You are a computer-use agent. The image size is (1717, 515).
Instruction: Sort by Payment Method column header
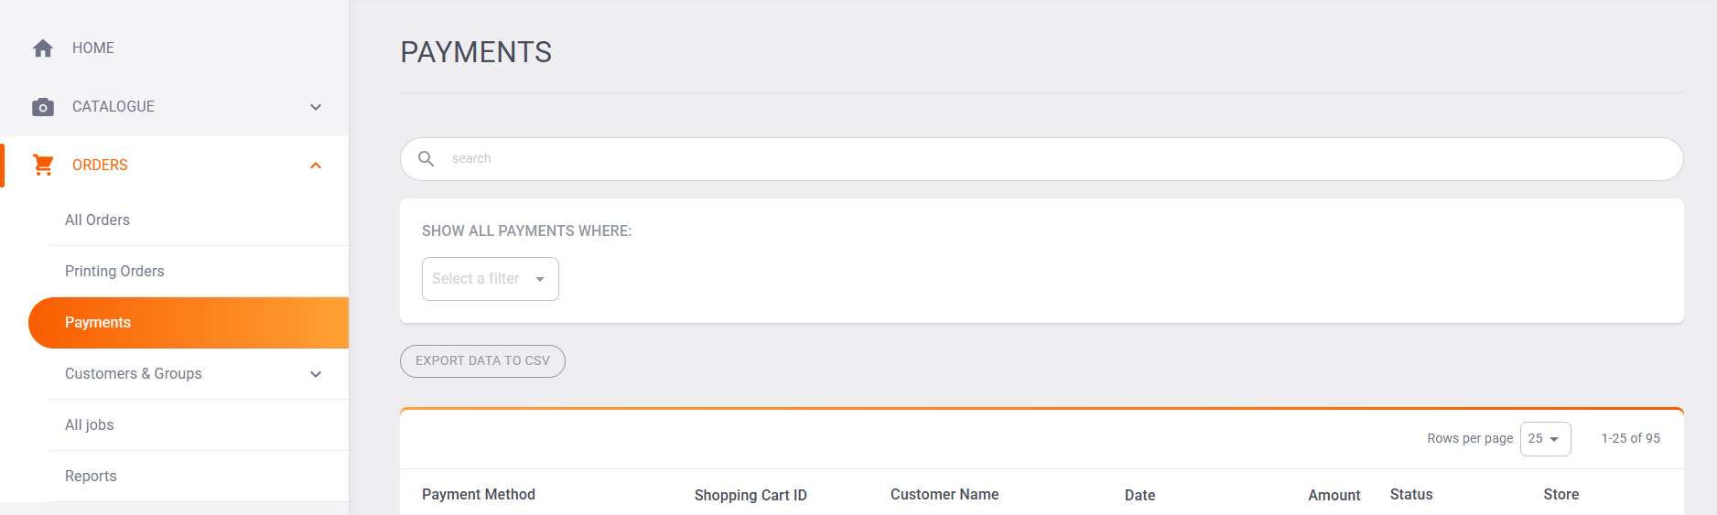479,495
